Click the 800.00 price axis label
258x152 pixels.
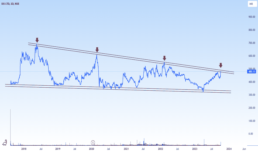tap(252, 30)
